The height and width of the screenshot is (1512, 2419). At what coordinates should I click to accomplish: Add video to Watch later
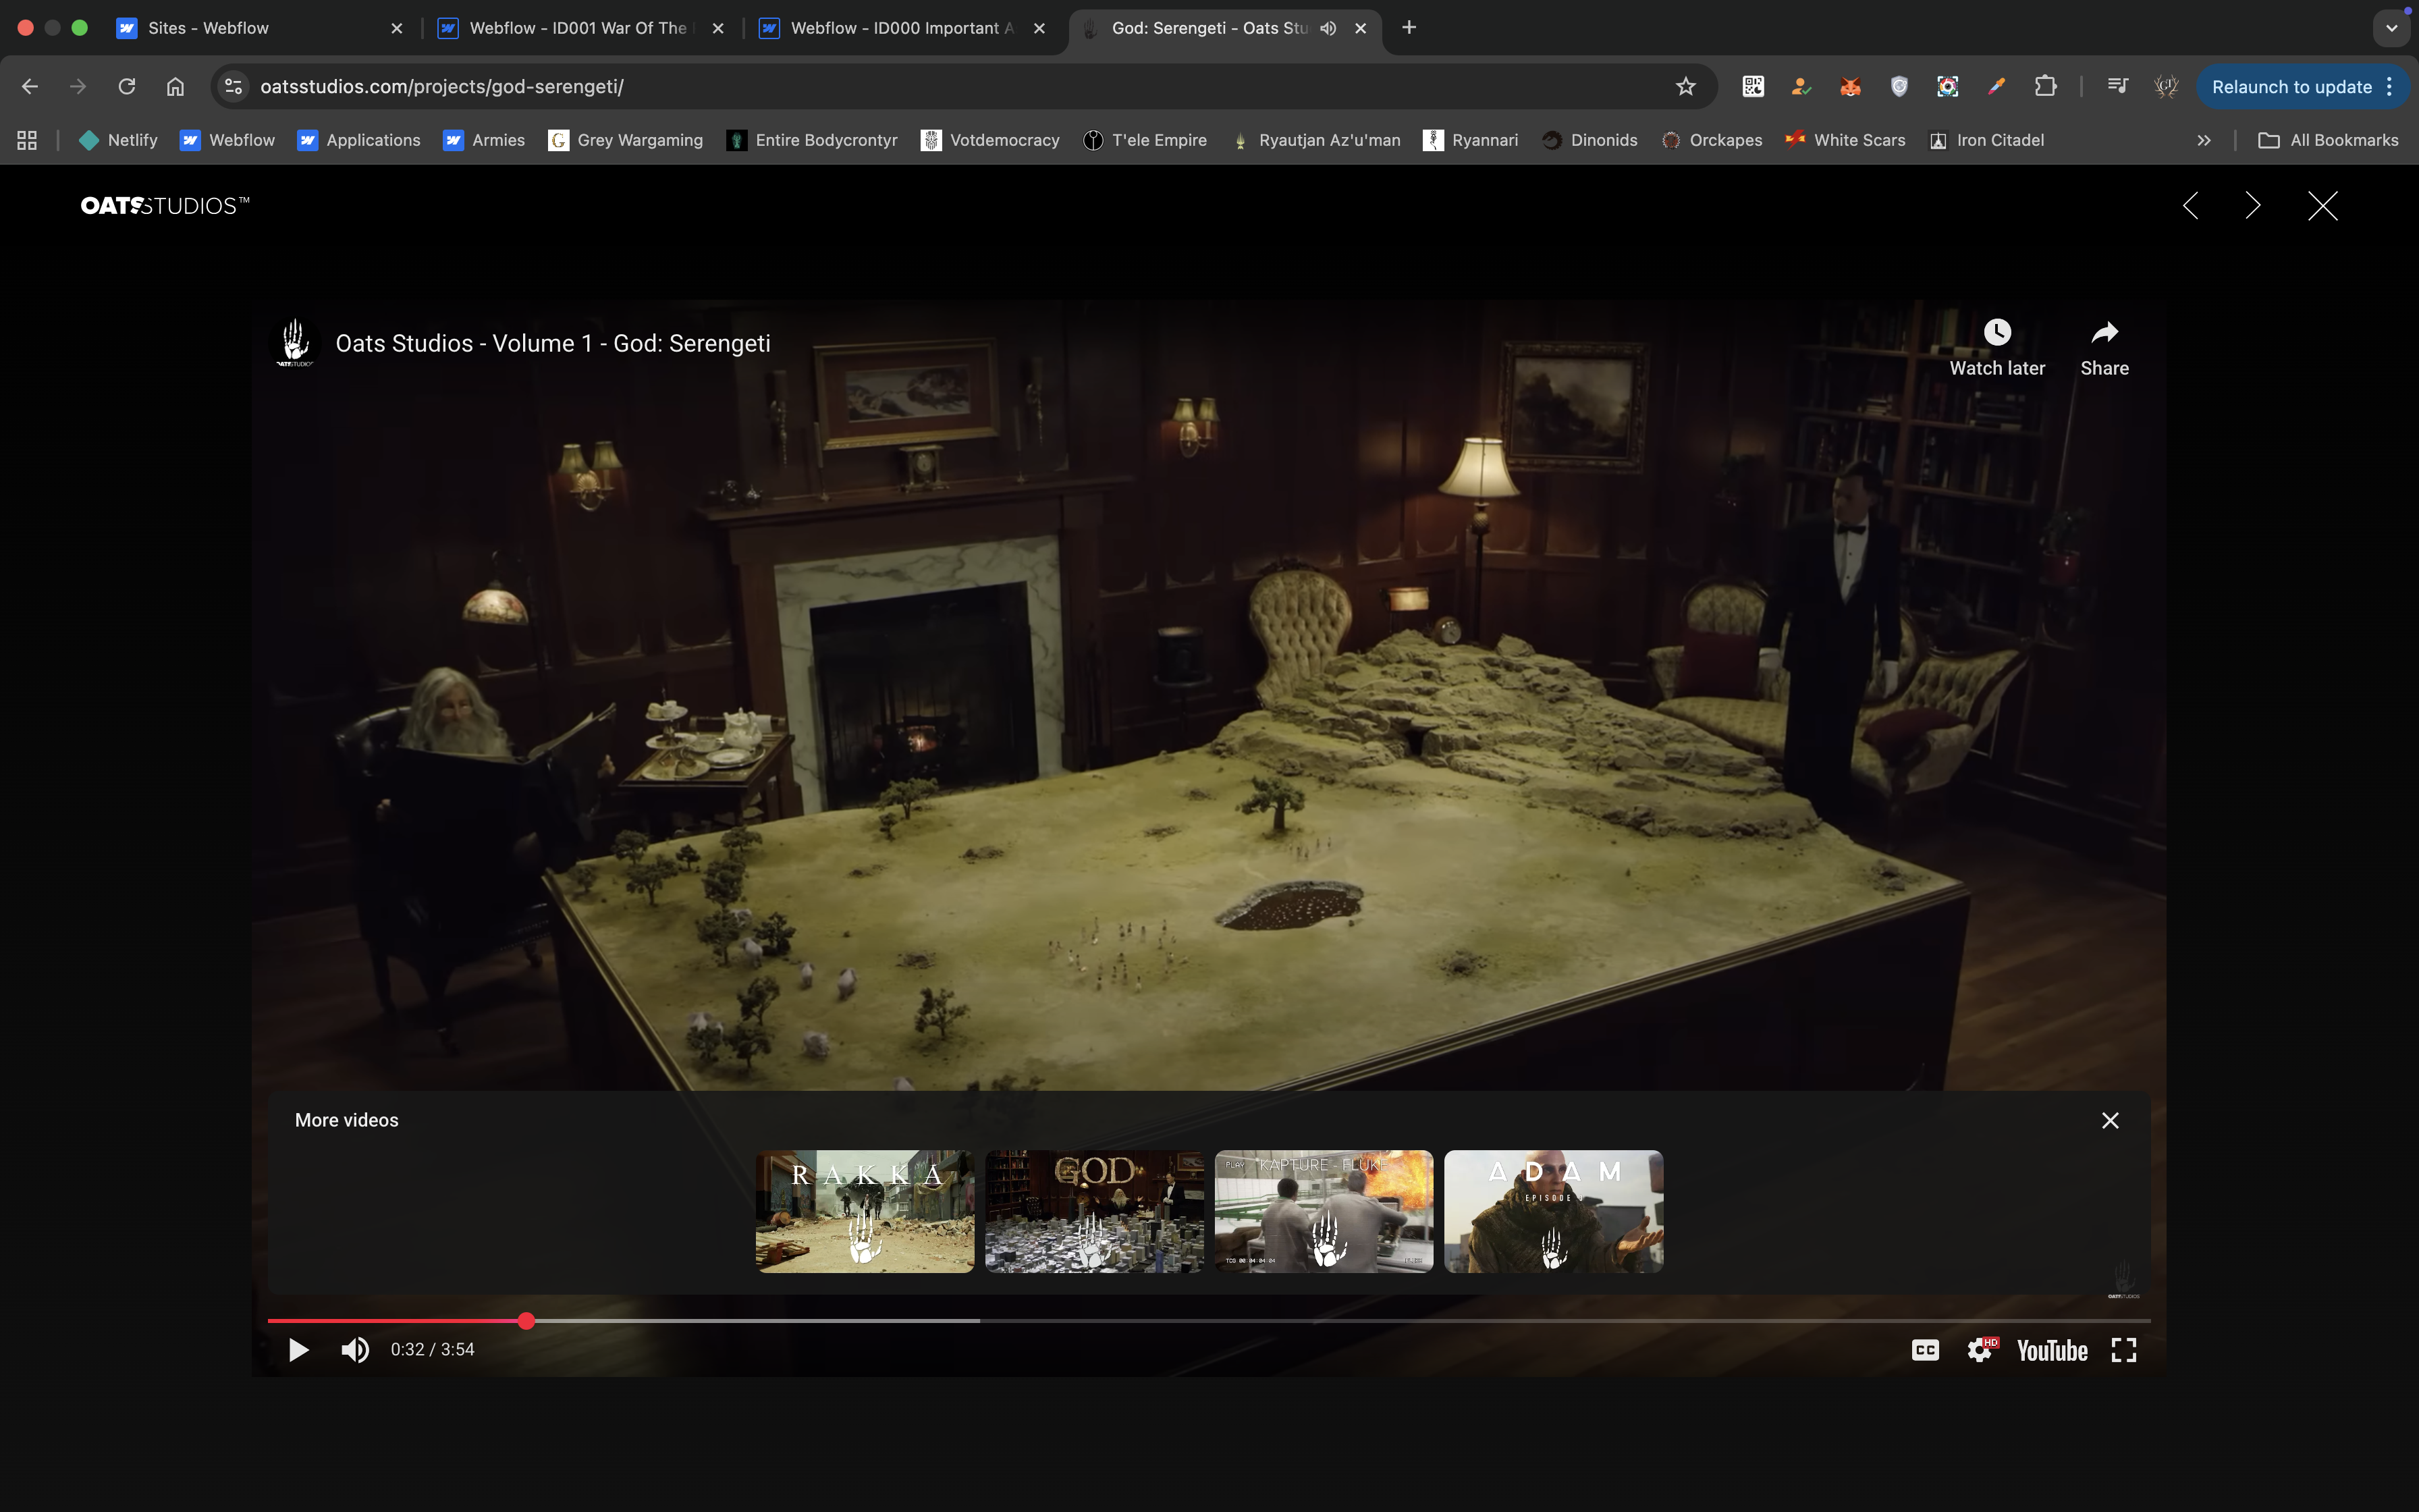click(1996, 346)
